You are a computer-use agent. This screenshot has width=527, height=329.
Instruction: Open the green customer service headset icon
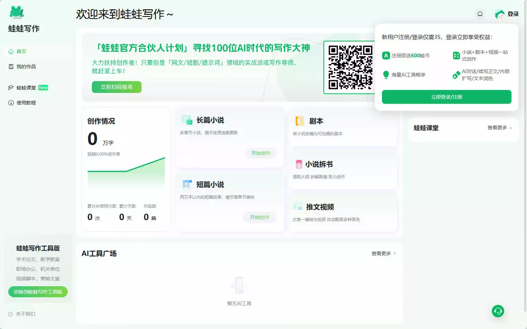pos(498,311)
